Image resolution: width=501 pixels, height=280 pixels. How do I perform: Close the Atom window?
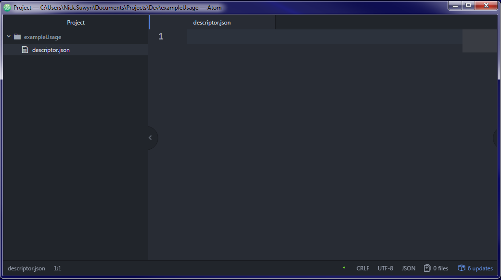click(x=486, y=5)
